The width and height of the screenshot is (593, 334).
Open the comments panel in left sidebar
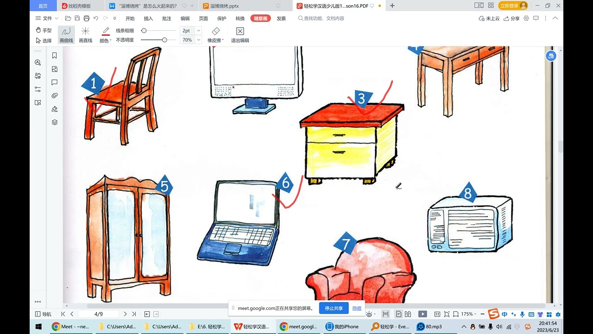55,83
